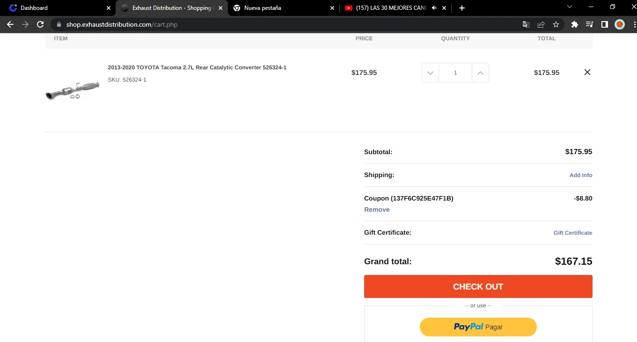The height and width of the screenshot is (342, 637).
Task: Open the Google Translate icon in the address bar
Action: [x=526, y=24]
